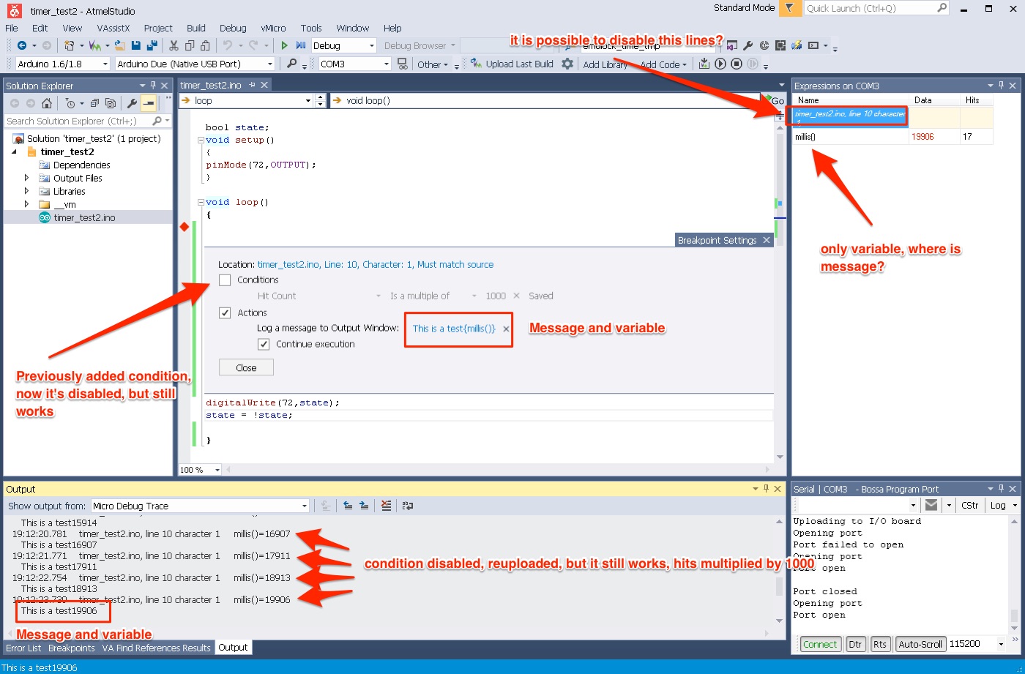The image size is (1025, 674).
Task: Clear all output with the red X icon
Action: pos(387,506)
